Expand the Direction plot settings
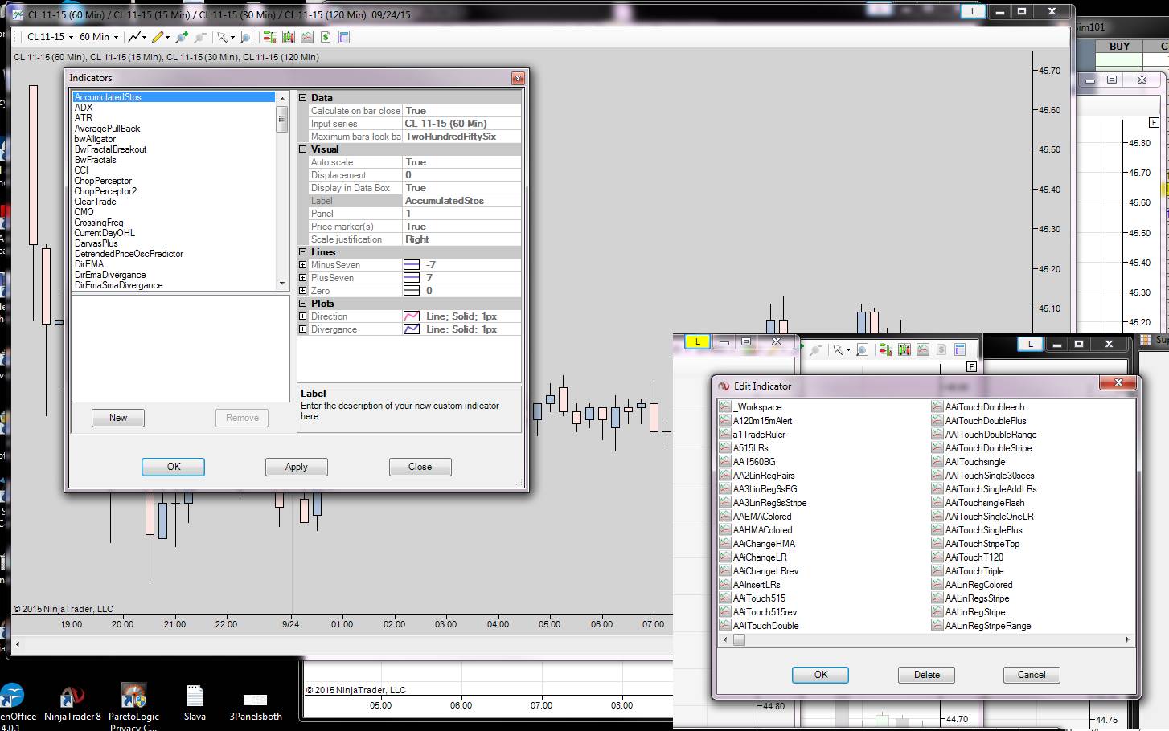The width and height of the screenshot is (1169, 731). click(x=303, y=316)
